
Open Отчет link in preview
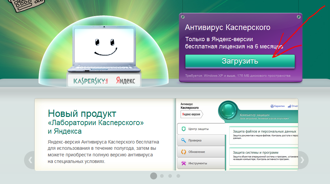293,106
